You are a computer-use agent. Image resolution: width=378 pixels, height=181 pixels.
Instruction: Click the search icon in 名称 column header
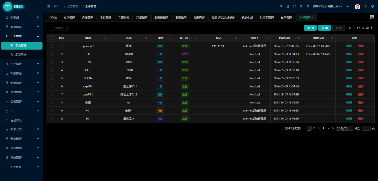[x=146, y=38]
